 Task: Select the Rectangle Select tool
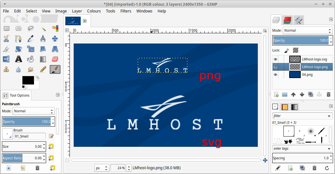coord(6,28)
